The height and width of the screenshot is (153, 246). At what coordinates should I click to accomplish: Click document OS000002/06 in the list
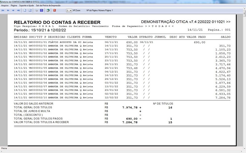coord(38,83)
